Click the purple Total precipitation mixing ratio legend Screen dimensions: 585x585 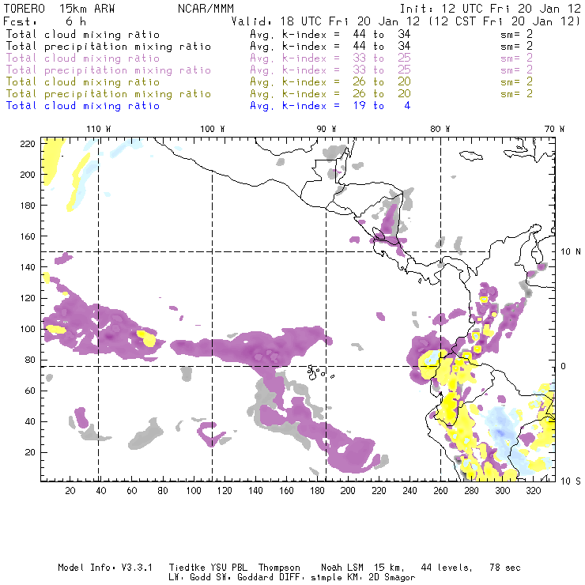coord(108,70)
